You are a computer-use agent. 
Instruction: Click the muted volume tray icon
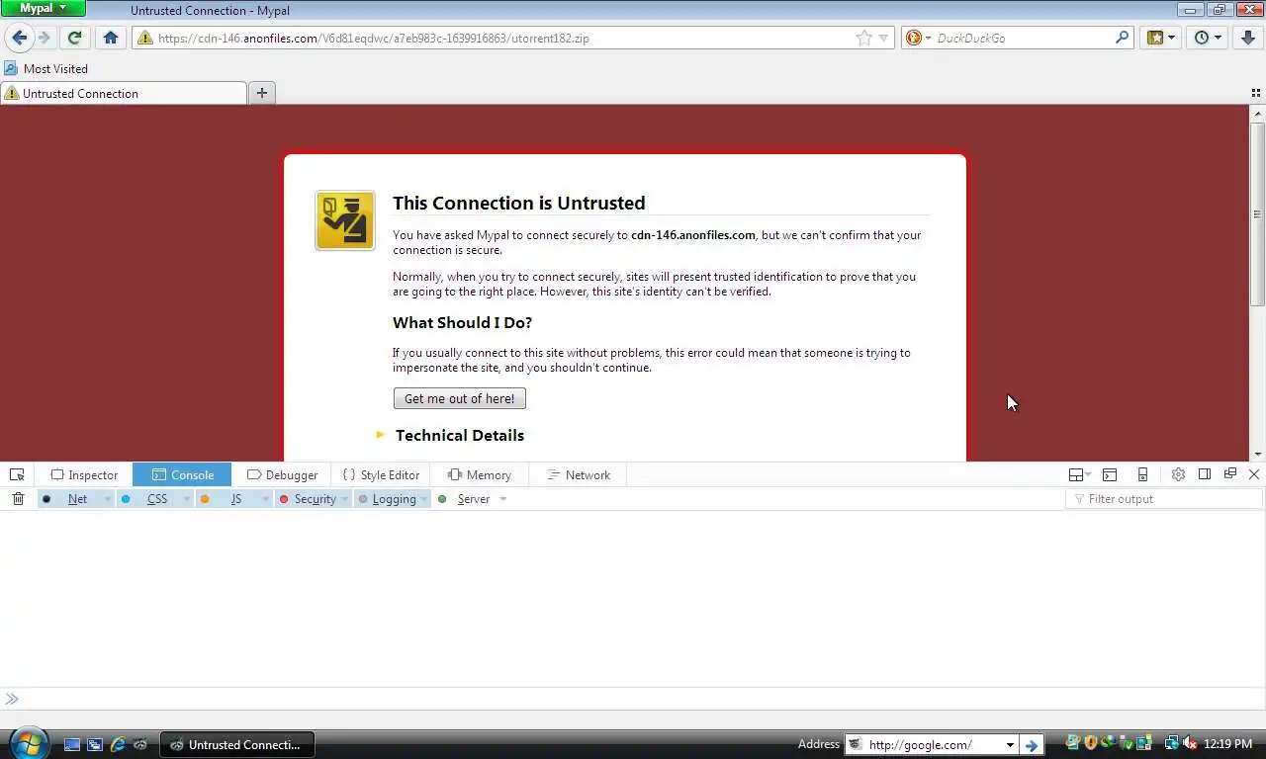1190,743
